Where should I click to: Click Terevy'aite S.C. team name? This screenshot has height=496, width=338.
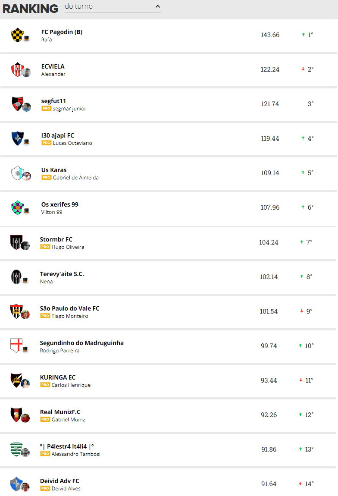(x=62, y=274)
